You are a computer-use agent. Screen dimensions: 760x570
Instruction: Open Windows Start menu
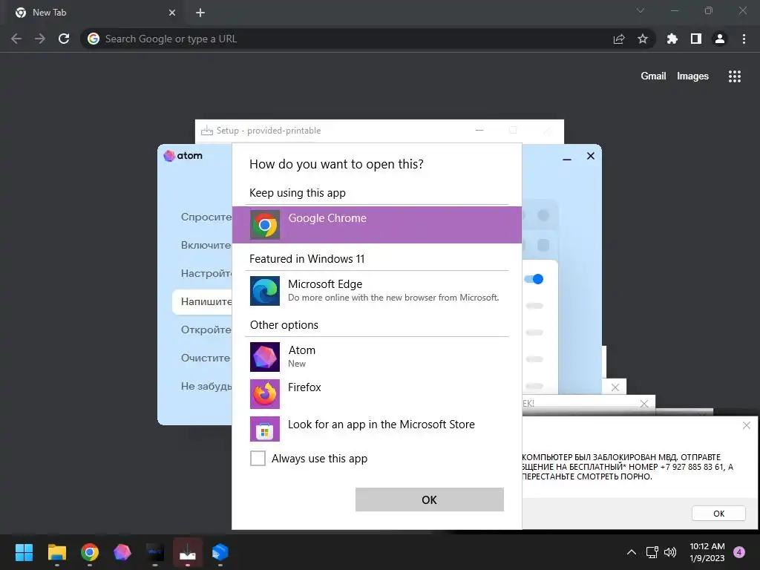[24, 552]
